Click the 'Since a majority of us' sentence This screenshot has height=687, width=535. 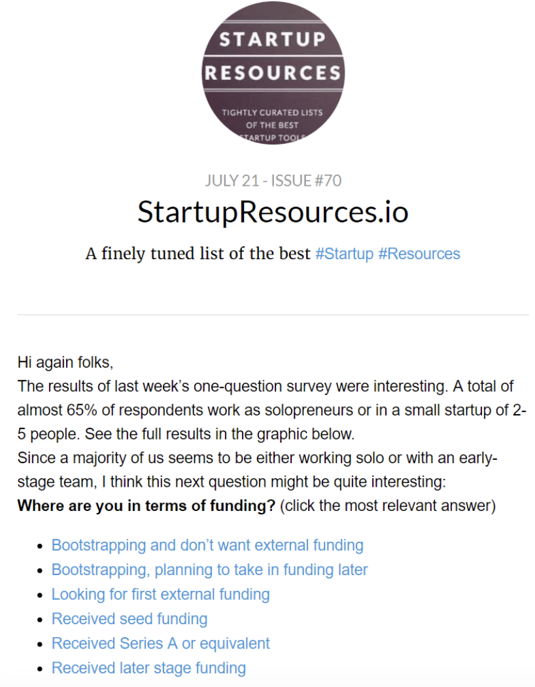click(x=258, y=470)
